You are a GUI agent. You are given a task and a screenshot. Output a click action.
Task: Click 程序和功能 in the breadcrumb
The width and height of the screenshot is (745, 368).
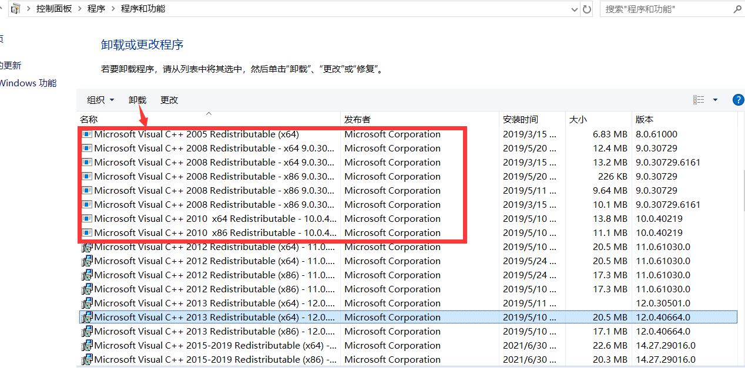(x=143, y=9)
